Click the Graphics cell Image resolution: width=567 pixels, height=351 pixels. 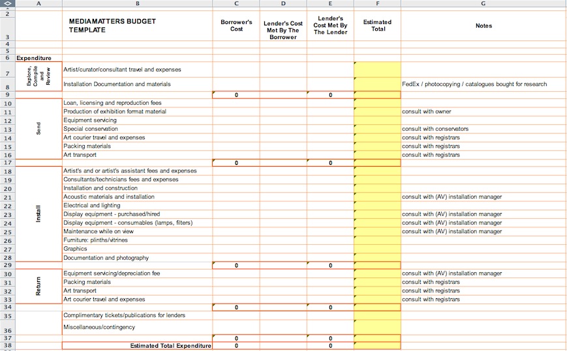pyautogui.click(x=138, y=249)
